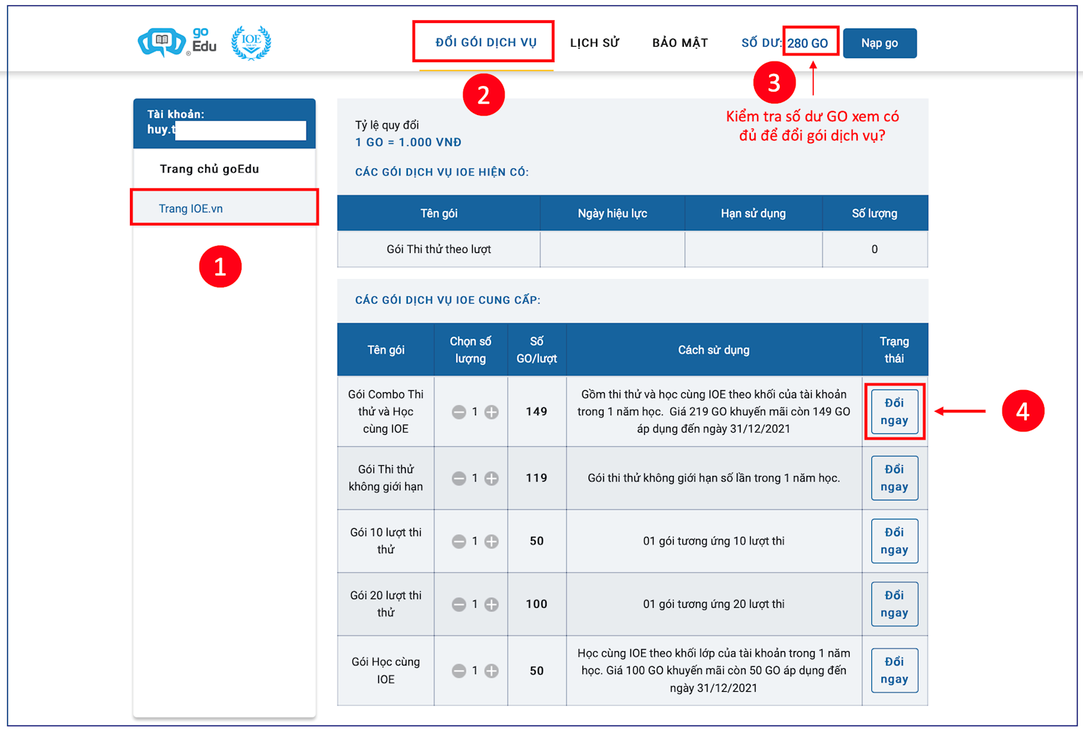Image resolution: width=1083 pixels, height=731 pixels.
Task: Increase quantity for Gói 20 lượt thi thử
Action: pyautogui.click(x=492, y=604)
